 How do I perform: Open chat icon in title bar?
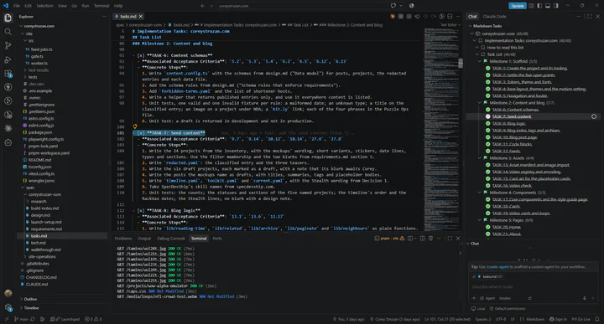click(393, 6)
